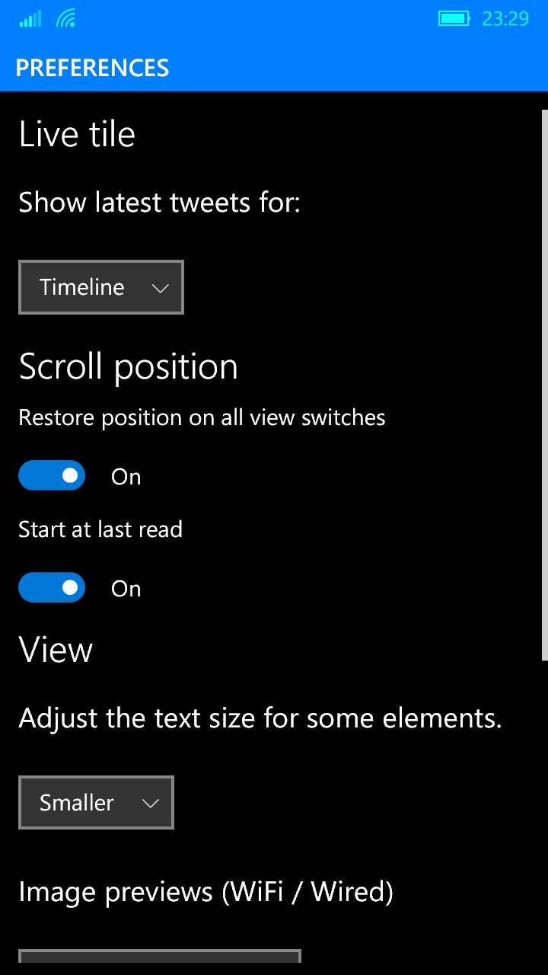Screen dimensions: 548x975
Task: Tap the PREFERENCES page title
Action: [92, 68]
